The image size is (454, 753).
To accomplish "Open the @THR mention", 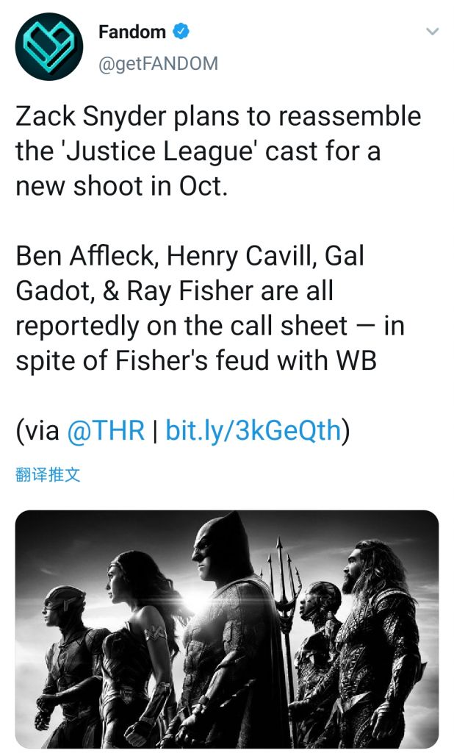I will (x=106, y=430).
